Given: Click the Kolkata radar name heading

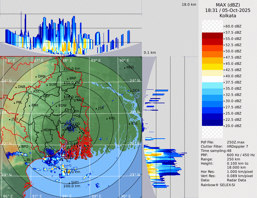Looking at the screenshot, I should pos(228,16).
